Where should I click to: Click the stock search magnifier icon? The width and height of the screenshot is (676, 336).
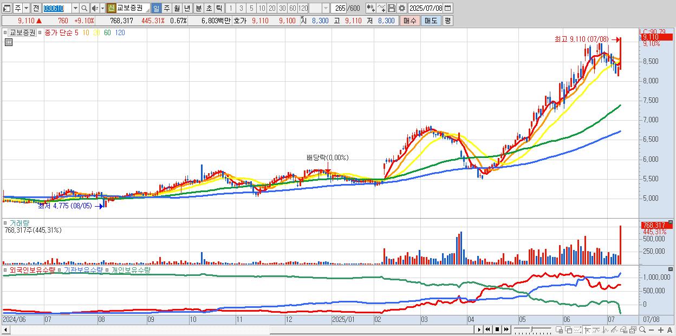coord(84,8)
